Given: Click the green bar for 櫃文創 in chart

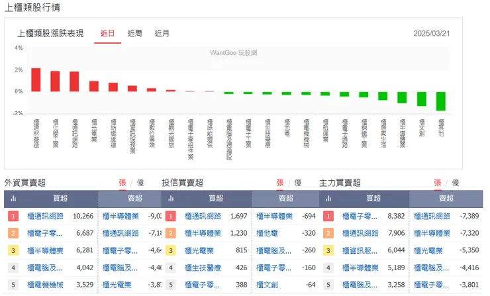Looking at the screenshot, I should tap(422, 99).
